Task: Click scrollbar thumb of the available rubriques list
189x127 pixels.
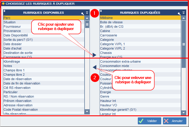Action: coord(87,24)
